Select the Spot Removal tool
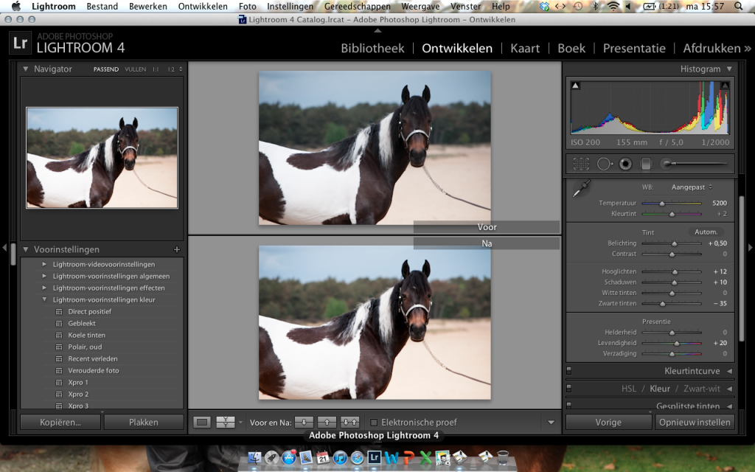755x472 pixels. [605, 164]
